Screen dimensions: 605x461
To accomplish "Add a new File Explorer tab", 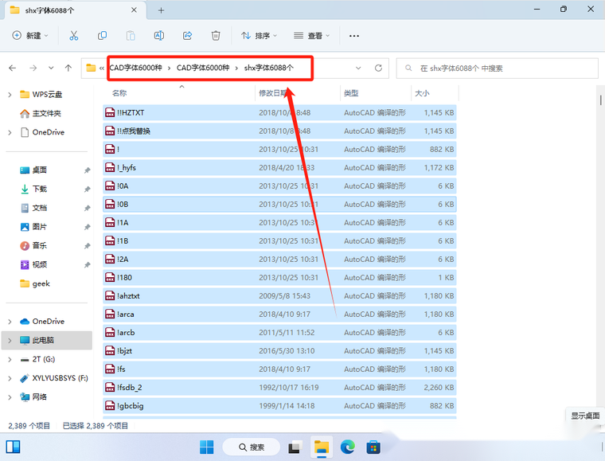I will (x=161, y=10).
